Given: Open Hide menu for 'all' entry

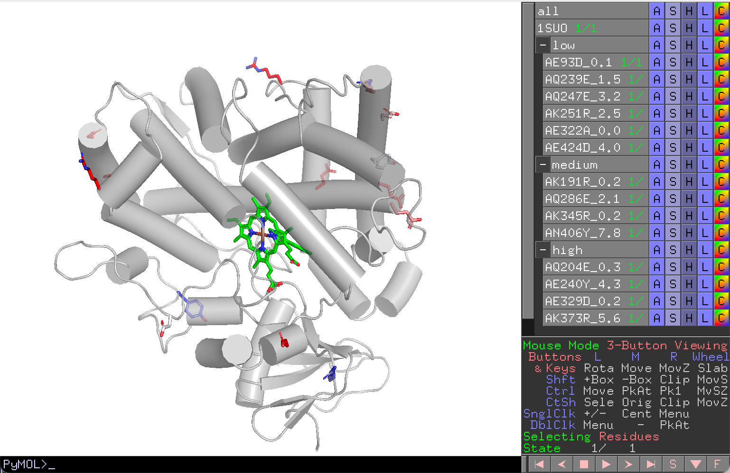Looking at the screenshot, I should [x=689, y=11].
